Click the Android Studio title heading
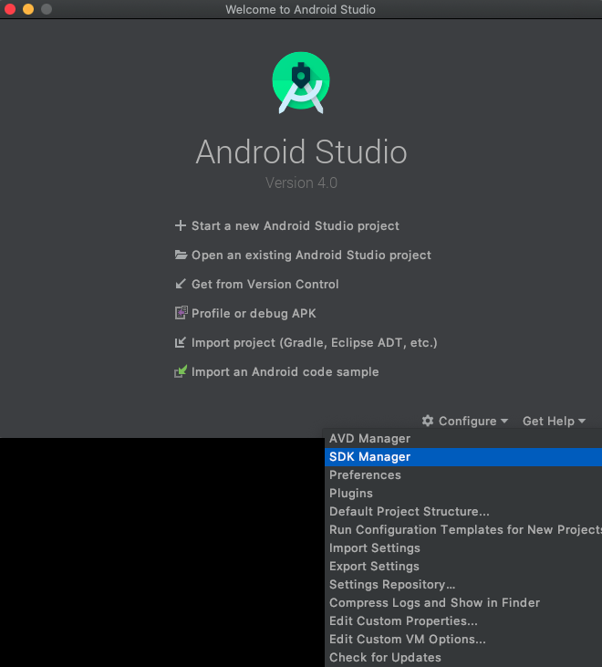 [x=301, y=151]
